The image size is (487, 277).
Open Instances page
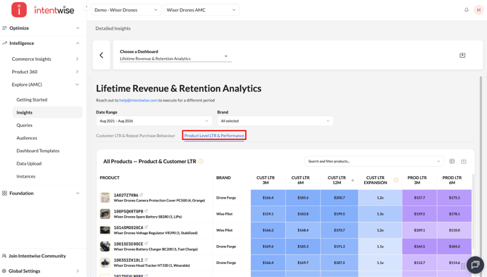click(25, 176)
